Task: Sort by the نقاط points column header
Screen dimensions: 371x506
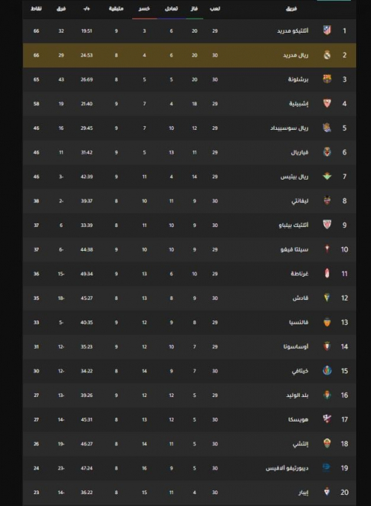Action: coord(36,9)
